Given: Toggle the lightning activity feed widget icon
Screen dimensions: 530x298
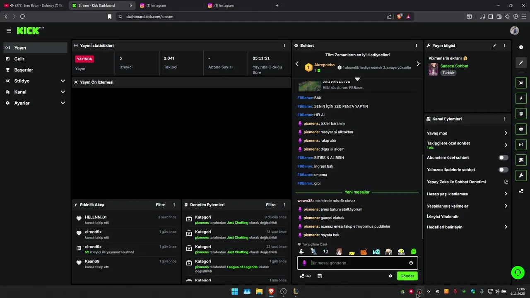Looking at the screenshot, I should click(521, 99).
